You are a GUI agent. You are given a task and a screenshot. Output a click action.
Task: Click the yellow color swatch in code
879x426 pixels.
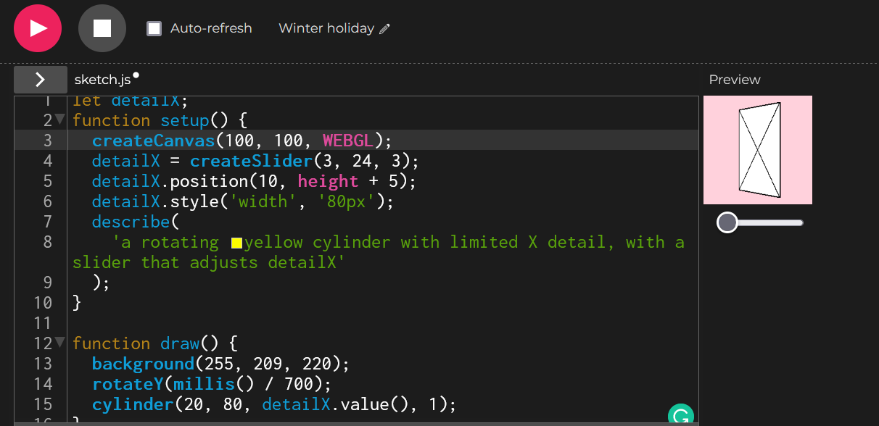tap(236, 243)
